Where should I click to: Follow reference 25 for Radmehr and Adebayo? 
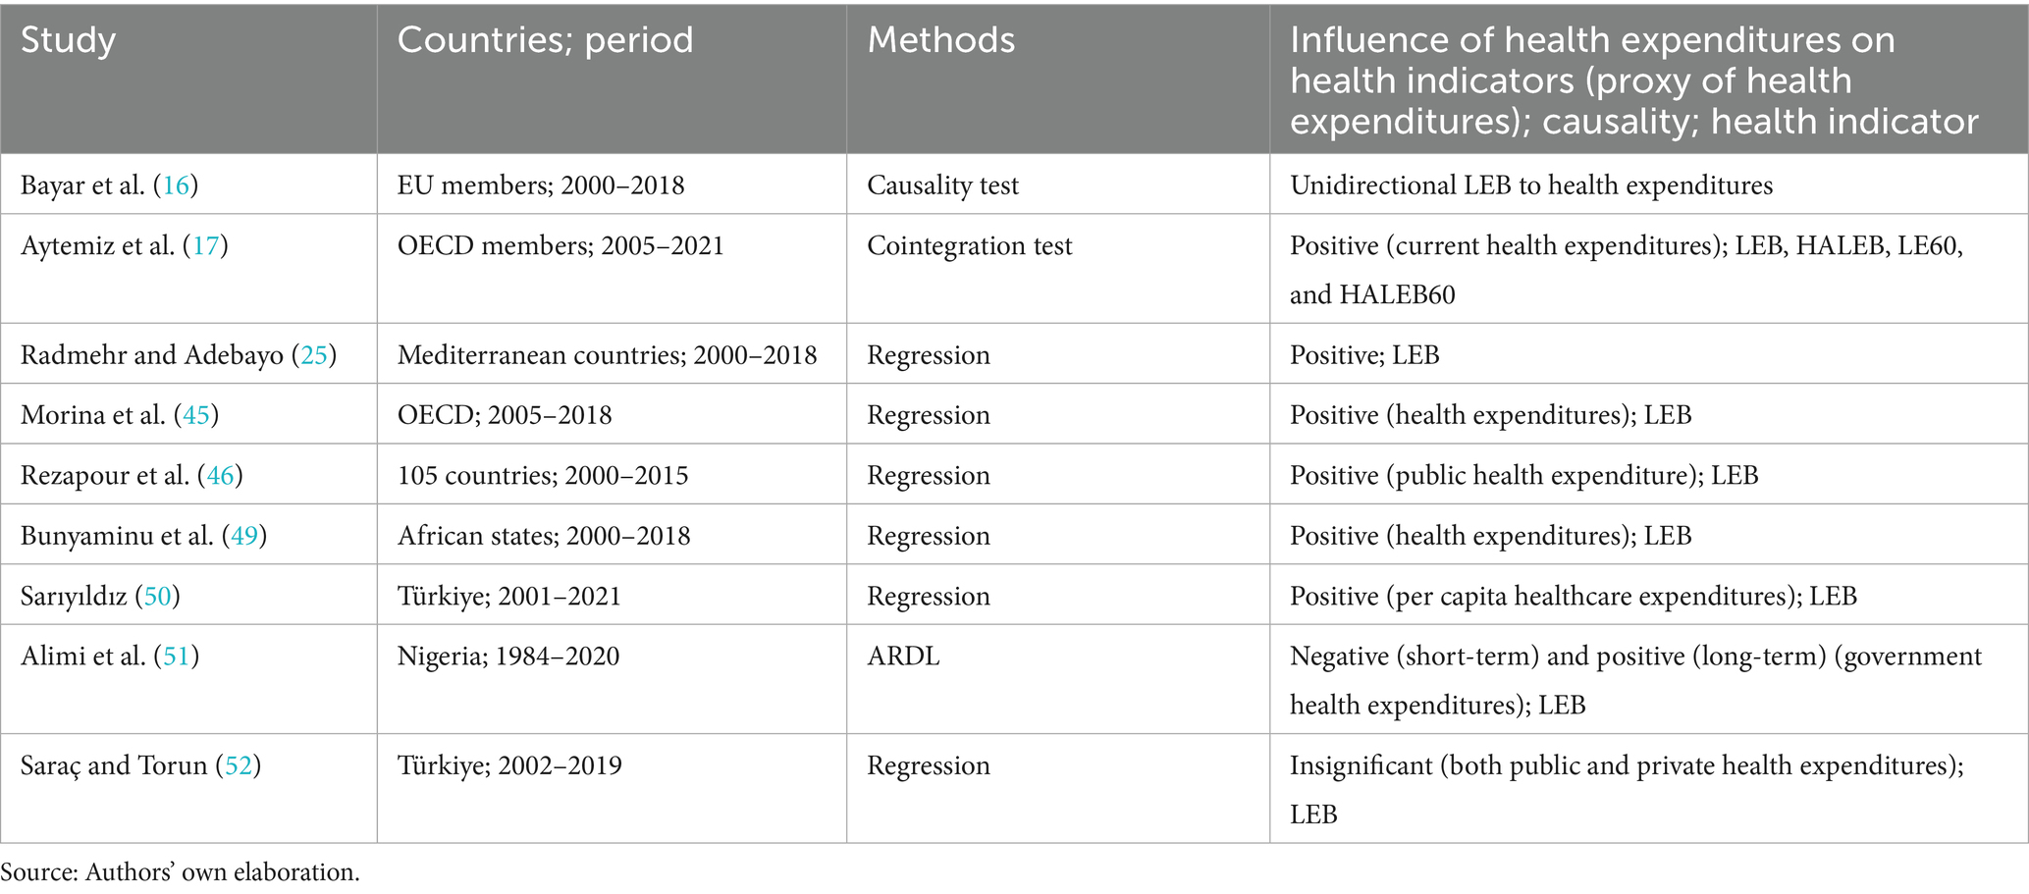click(x=314, y=355)
